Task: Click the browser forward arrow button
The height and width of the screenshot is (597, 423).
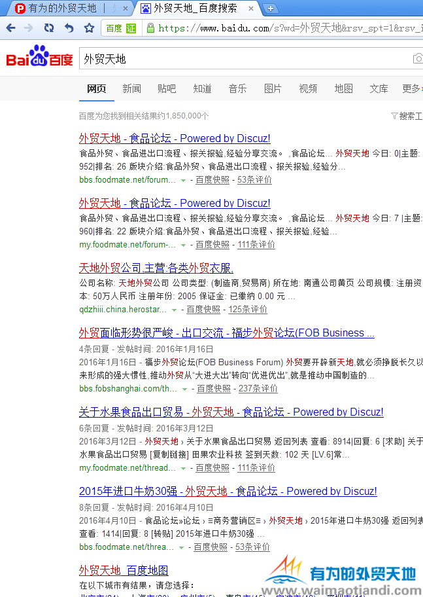Action: coord(28,28)
